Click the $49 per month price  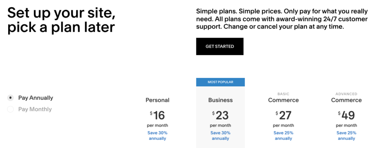point(346,116)
